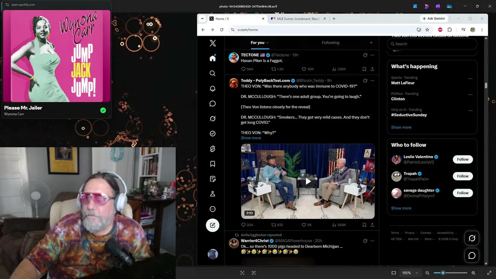
Task: View analytics on Teddy's post with 588K views
Action: [339, 225]
